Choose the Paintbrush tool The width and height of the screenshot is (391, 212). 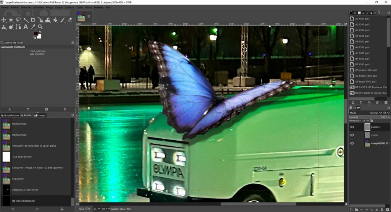tap(62, 20)
